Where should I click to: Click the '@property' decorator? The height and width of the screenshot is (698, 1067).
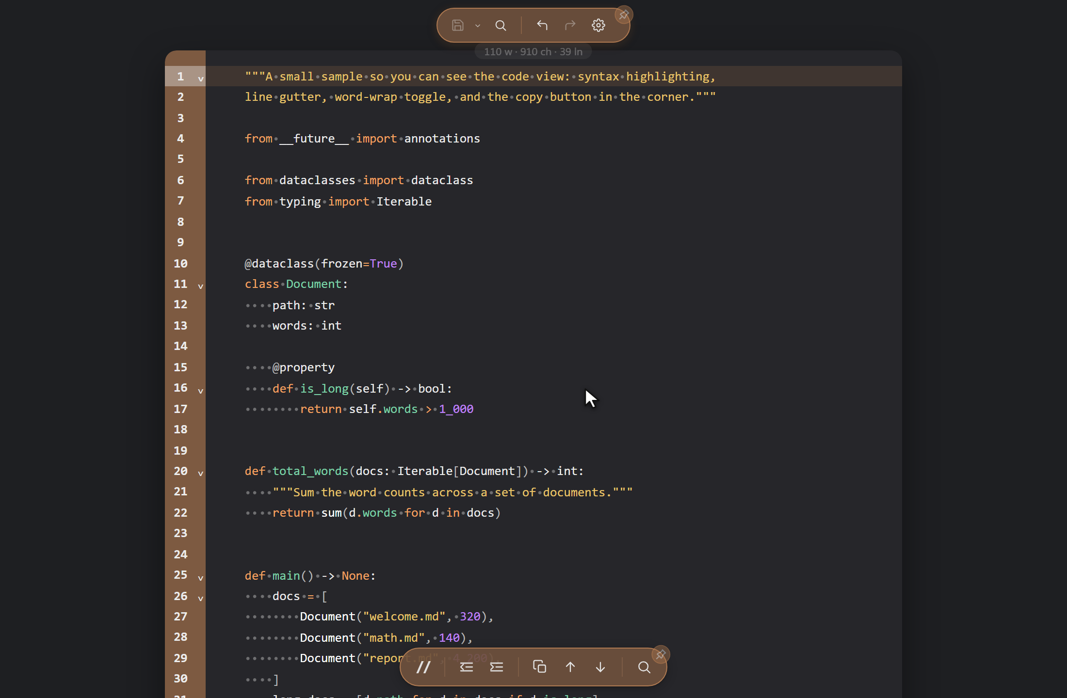304,367
